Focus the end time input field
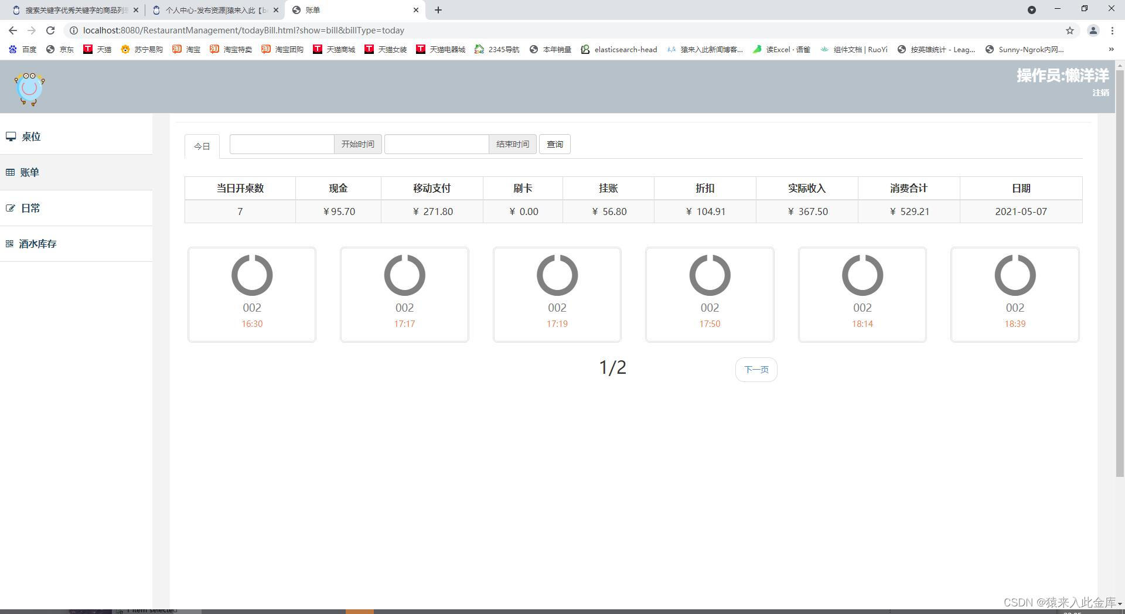 click(437, 144)
